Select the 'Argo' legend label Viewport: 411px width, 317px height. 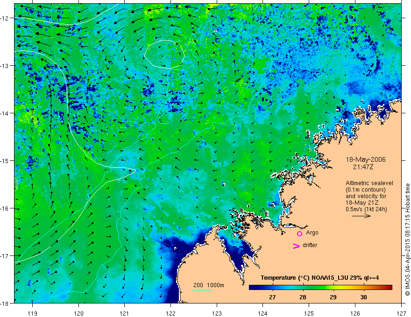(312, 233)
